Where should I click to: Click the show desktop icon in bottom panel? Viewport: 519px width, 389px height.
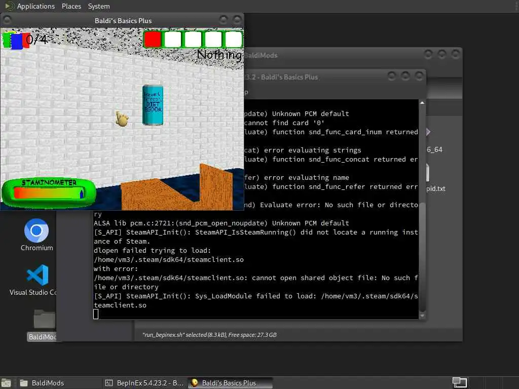(x=6, y=383)
